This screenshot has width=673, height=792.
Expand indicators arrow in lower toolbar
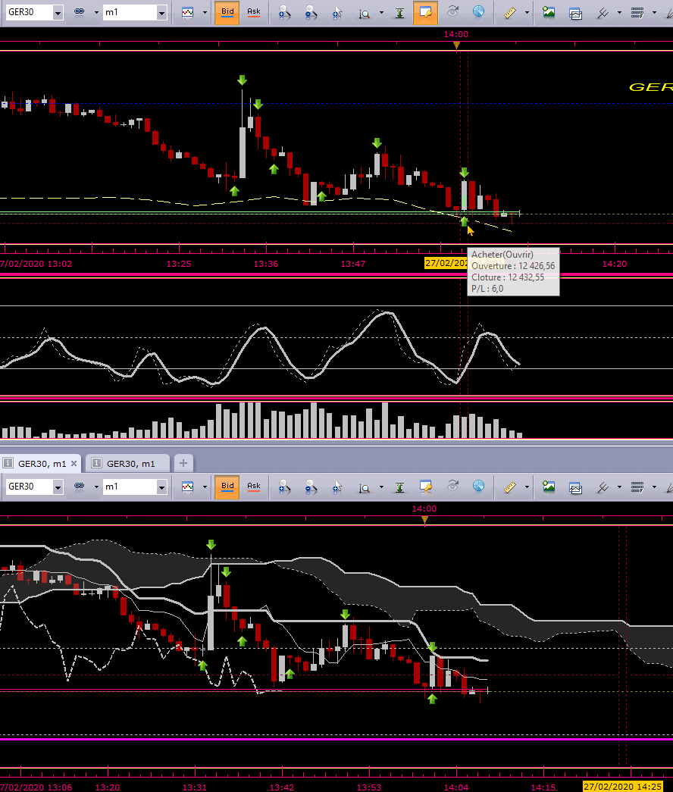[619, 487]
